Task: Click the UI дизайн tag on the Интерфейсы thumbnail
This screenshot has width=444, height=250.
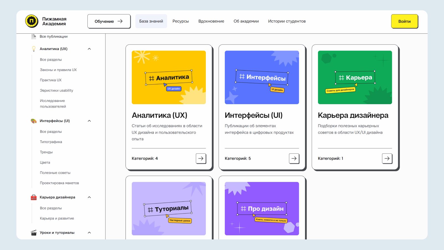Action: point(277,89)
